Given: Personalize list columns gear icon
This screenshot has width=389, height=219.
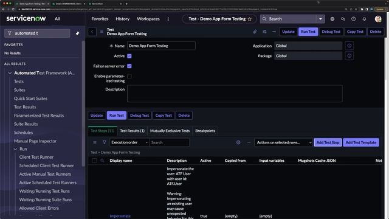Looking at the screenshot, I should (238, 142).
